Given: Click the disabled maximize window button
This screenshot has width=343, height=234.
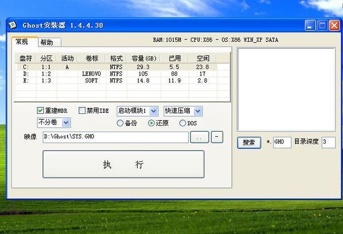Looking at the screenshot, I should [322, 25].
